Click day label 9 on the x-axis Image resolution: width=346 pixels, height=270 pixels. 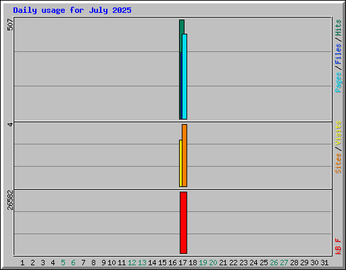tap(103, 263)
